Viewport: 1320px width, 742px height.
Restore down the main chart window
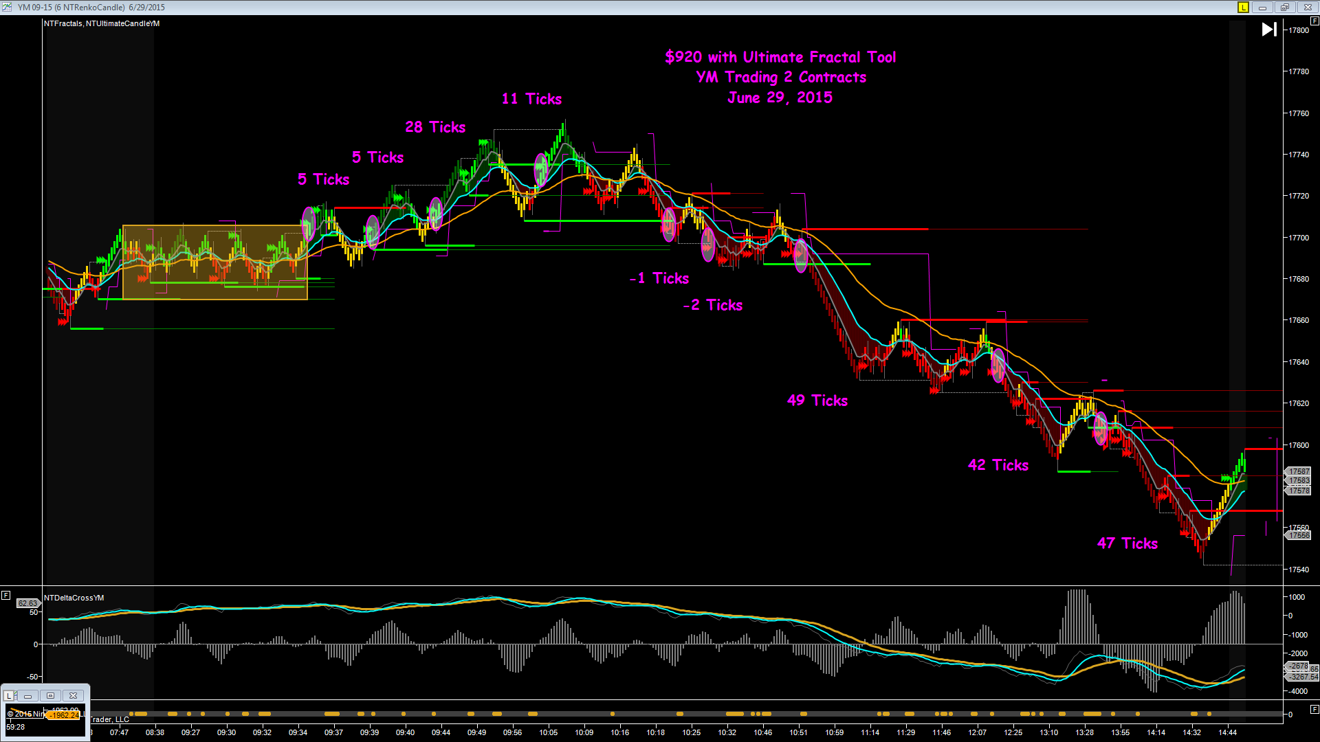tap(1284, 8)
